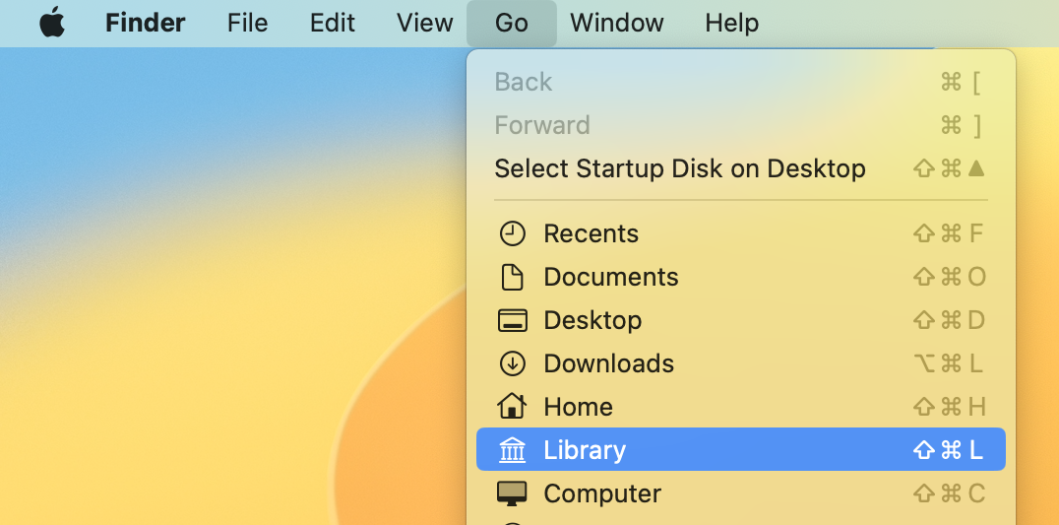
Task: Click the Downloads arrow icon
Action: [x=513, y=363]
